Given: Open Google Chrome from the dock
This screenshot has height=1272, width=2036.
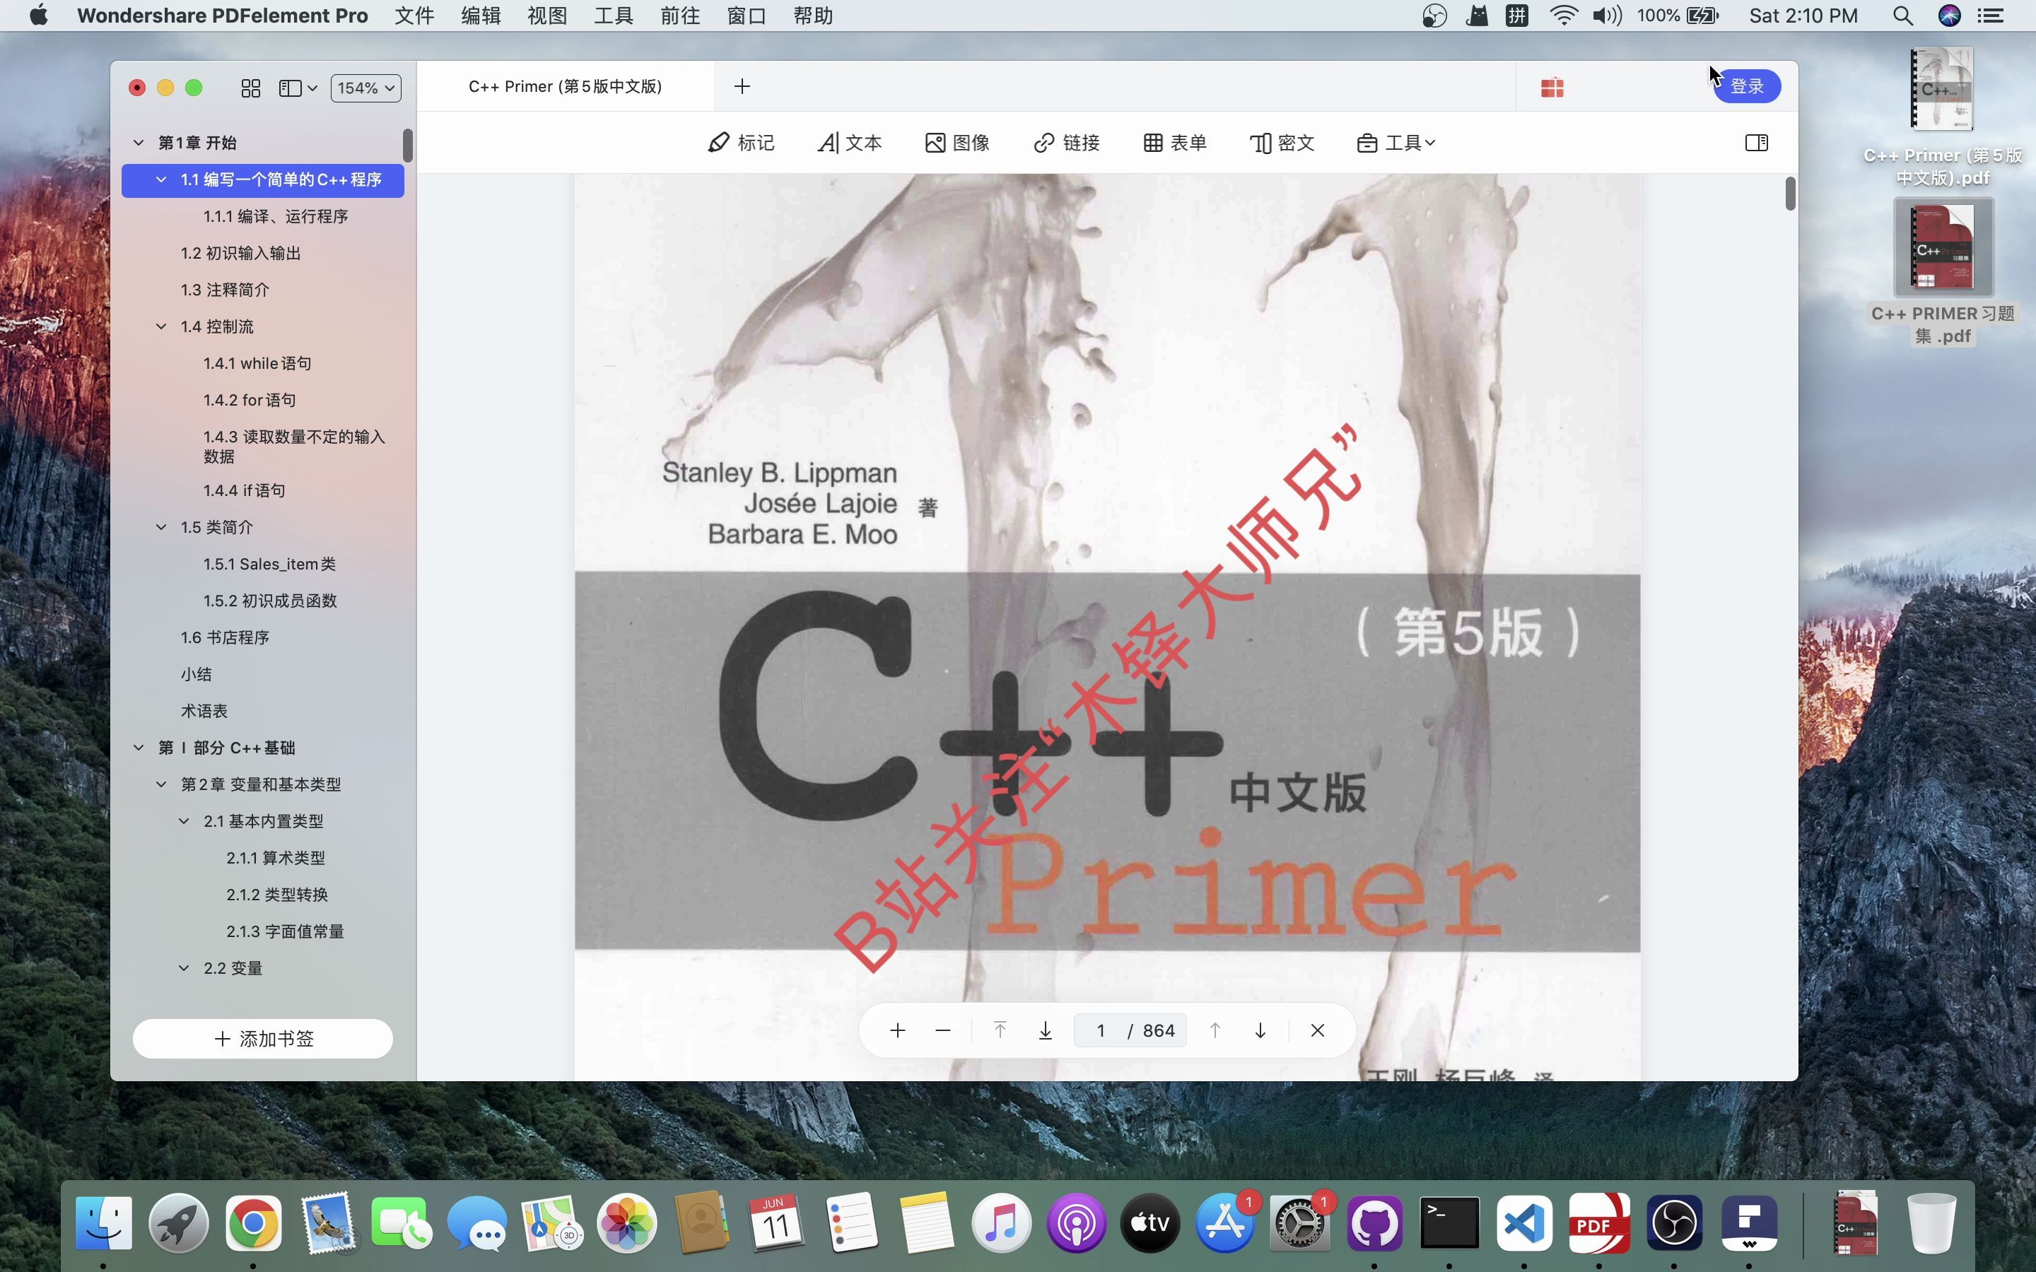Looking at the screenshot, I should 252,1223.
